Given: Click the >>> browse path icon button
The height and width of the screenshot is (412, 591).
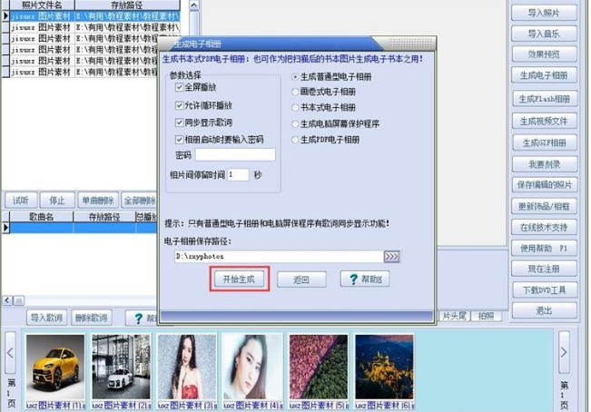Looking at the screenshot, I should (391, 257).
